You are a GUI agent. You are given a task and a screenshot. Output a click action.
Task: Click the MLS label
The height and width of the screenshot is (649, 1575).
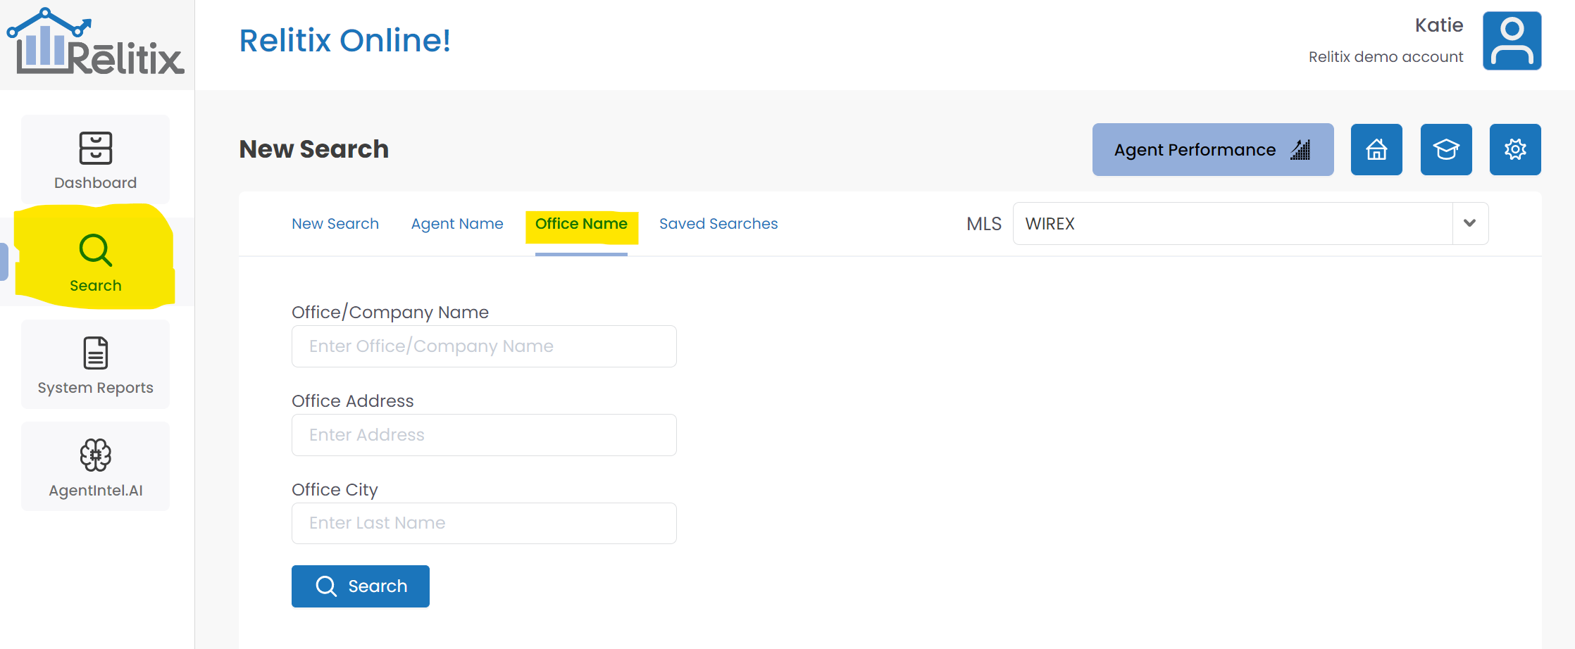(x=984, y=224)
